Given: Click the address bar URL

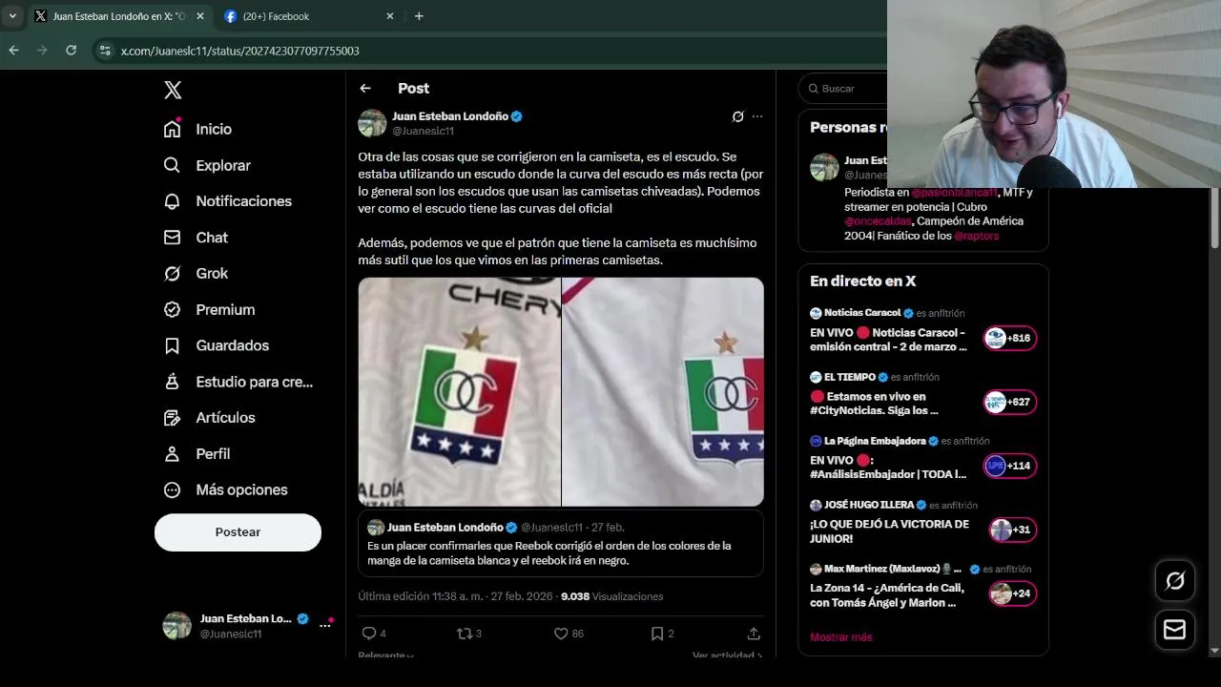Looking at the screenshot, I should 240,51.
